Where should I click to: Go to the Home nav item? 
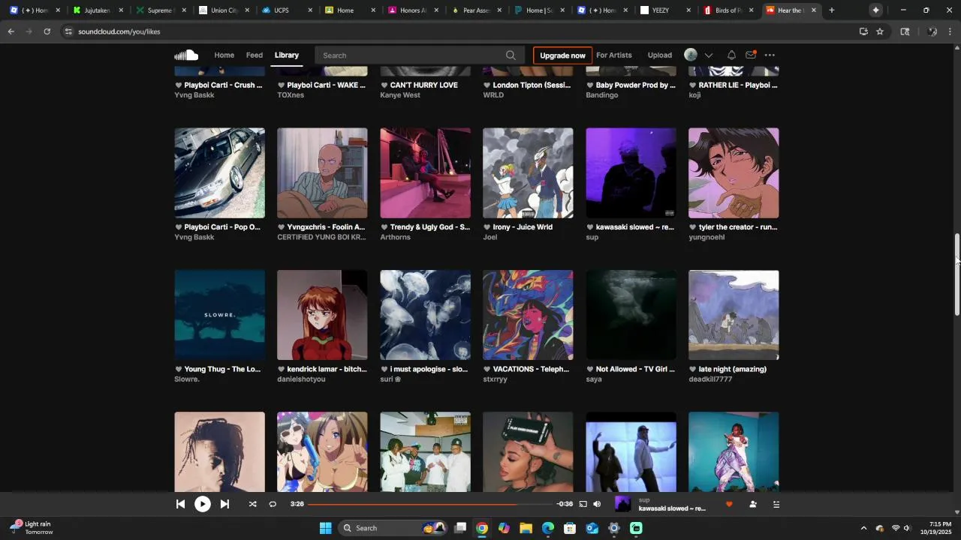pyautogui.click(x=224, y=55)
